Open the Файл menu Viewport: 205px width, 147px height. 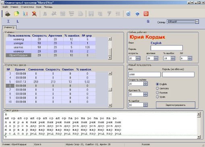pos(5,7)
